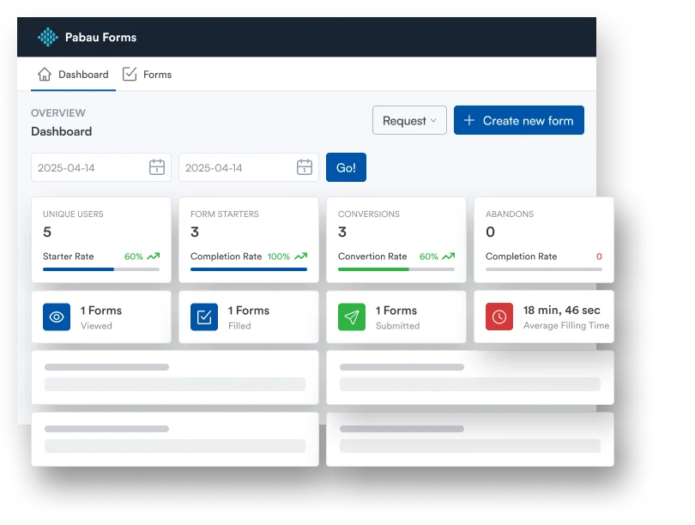Select the Abandons statistics card
The image size is (695, 525).
[543, 239]
